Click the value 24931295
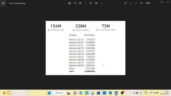Viewport: 171px width, 96px height. coord(91,54)
